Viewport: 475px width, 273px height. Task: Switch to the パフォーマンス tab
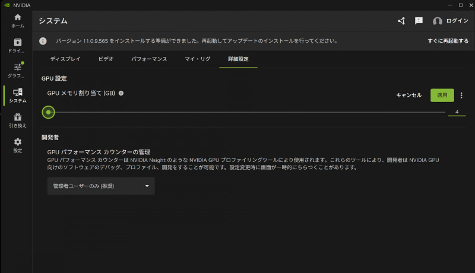[149, 59]
